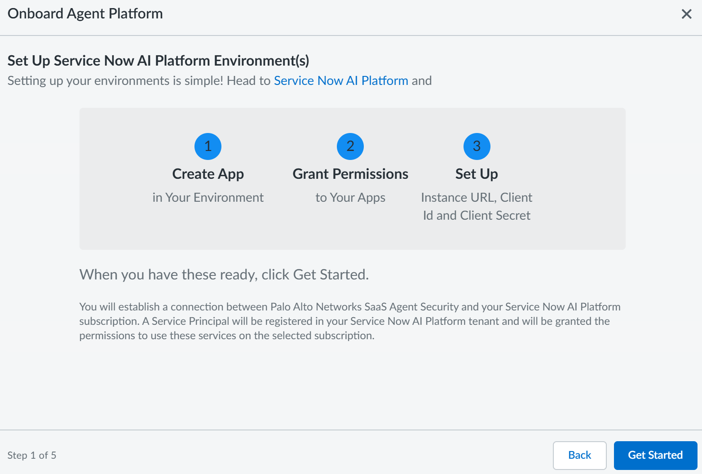This screenshot has height=474, width=702.
Task: Close the Onboard Agent Platform dialog
Action: click(686, 14)
